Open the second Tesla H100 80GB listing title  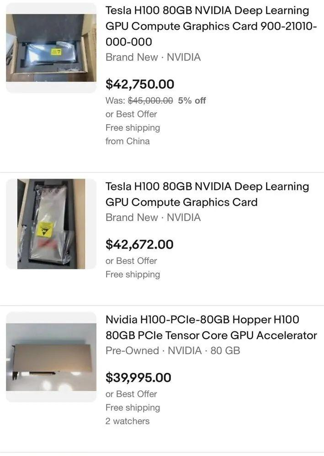(207, 194)
